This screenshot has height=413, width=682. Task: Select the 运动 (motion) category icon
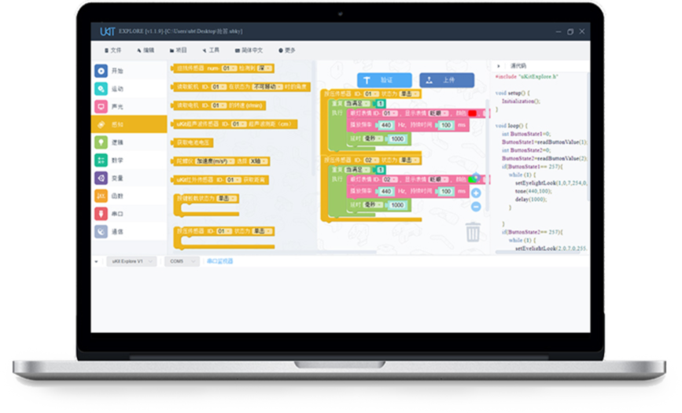[101, 89]
